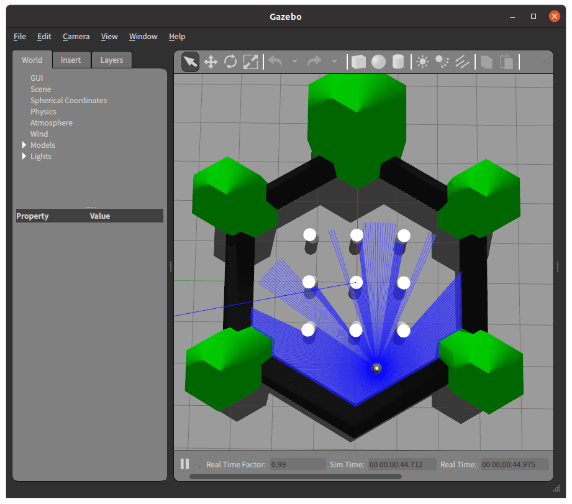
Task: Add a spot light
Action: pyautogui.click(x=442, y=62)
